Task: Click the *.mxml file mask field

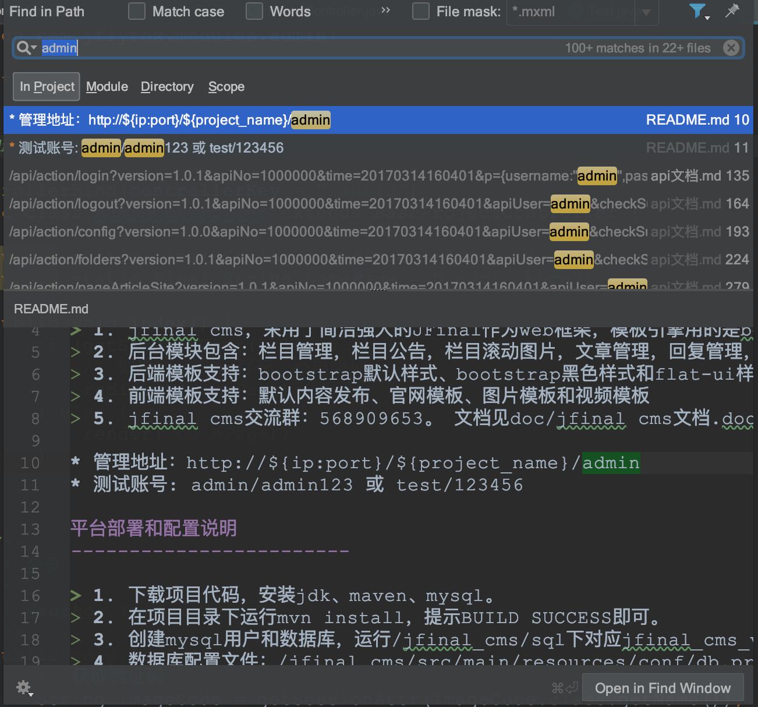Action: (571, 12)
